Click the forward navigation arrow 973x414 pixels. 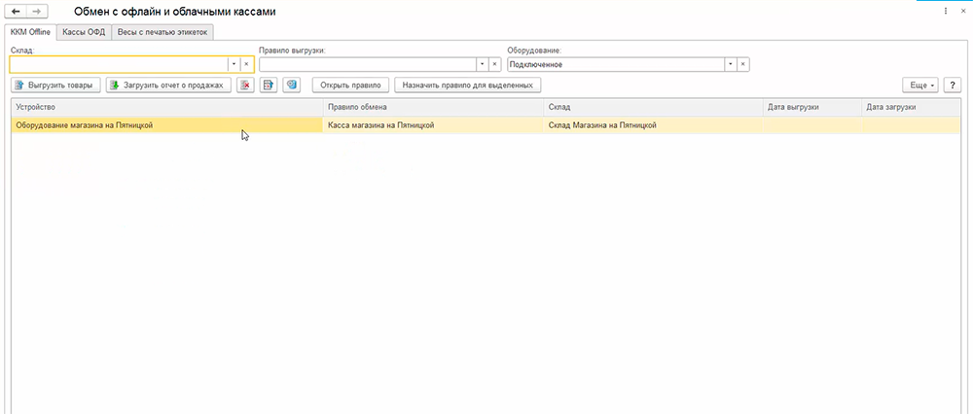pos(36,11)
